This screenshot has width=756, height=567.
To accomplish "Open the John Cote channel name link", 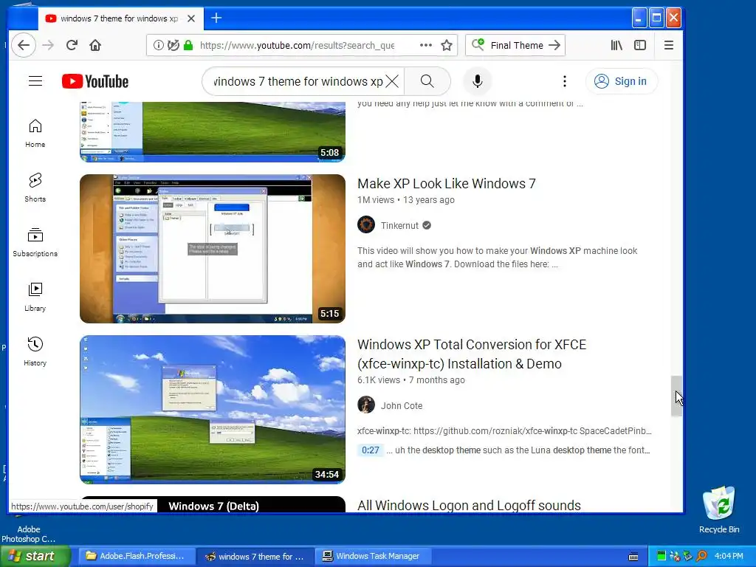I will tap(402, 405).
